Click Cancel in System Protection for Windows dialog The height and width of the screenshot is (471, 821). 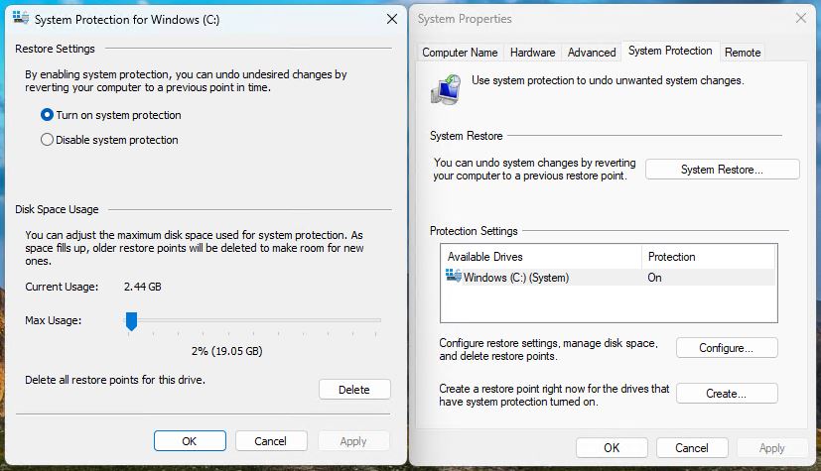271,440
